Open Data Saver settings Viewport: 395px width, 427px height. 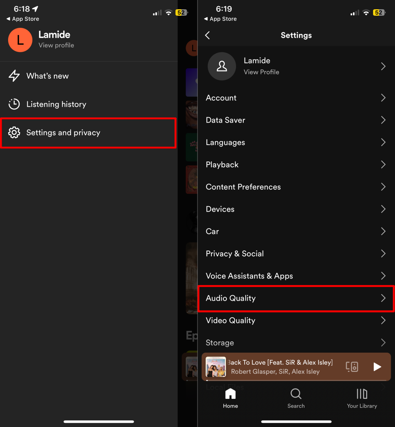[296, 120]
